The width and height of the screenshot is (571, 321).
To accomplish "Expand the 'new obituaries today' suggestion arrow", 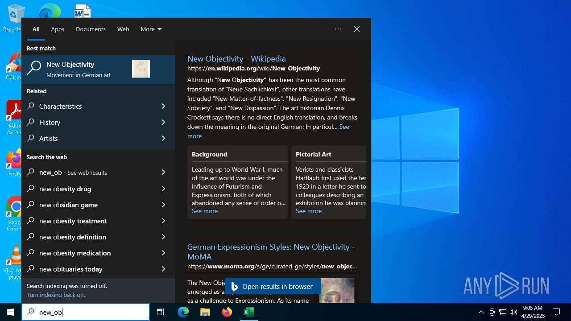I will tap(163, 269).
